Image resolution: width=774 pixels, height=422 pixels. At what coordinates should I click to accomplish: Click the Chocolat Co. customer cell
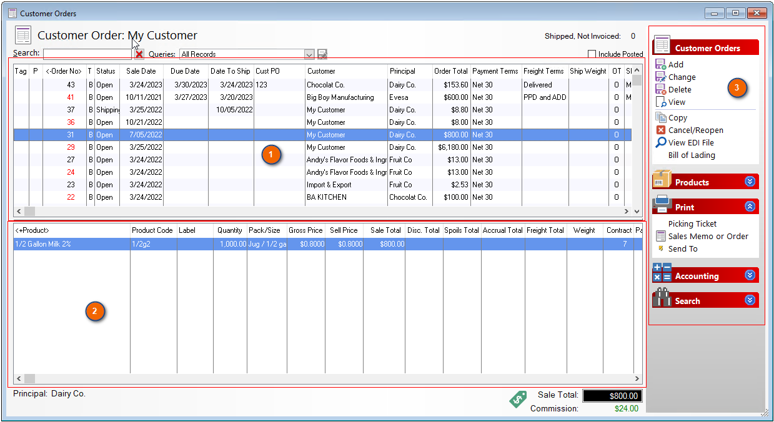coord(346,85)
